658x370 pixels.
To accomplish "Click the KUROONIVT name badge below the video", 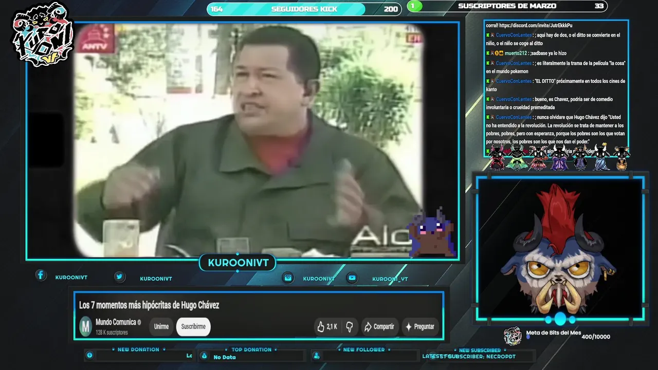I will (x=238, y=263).
